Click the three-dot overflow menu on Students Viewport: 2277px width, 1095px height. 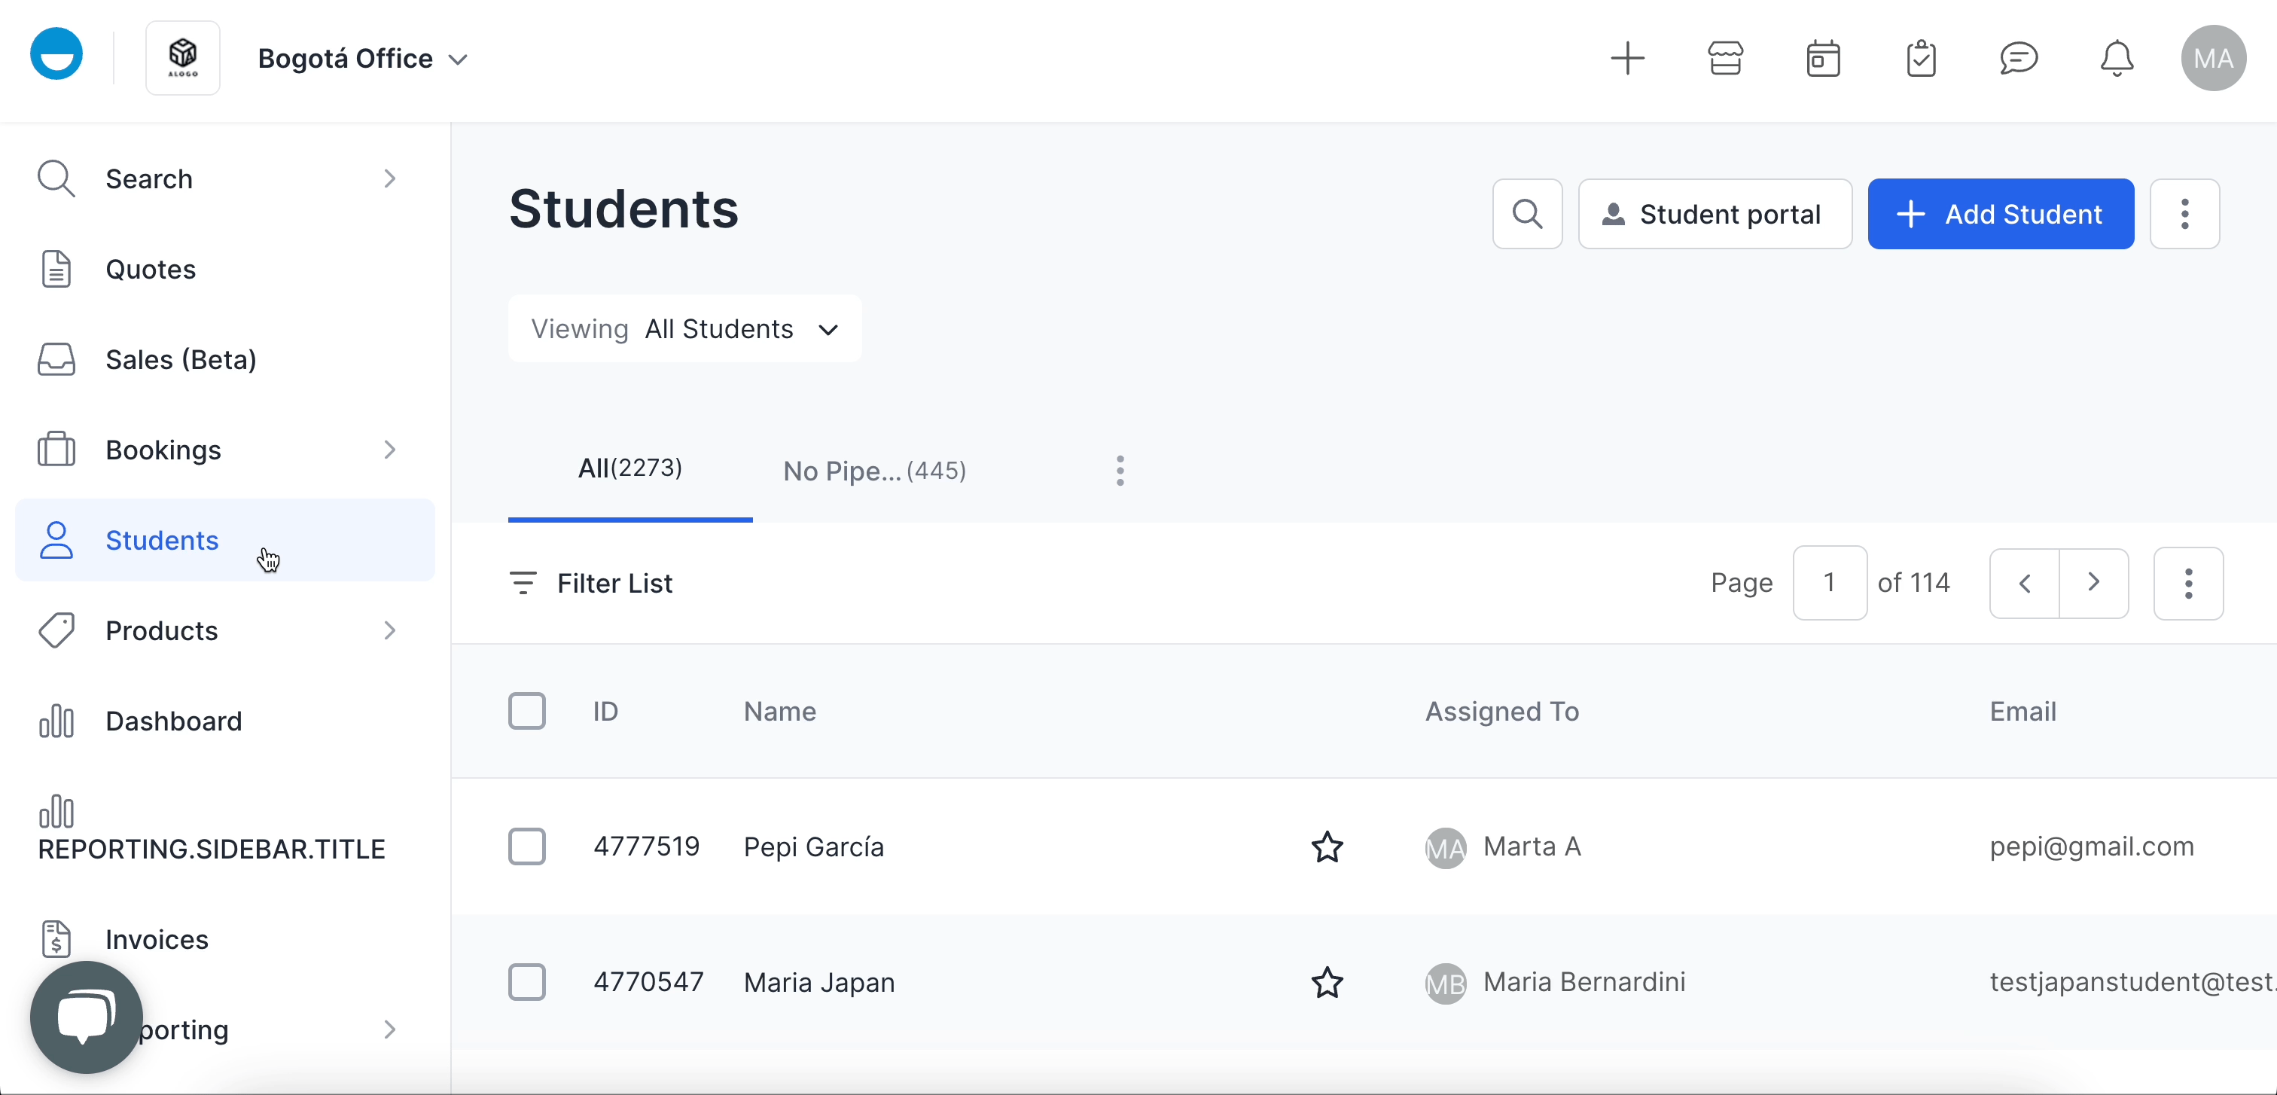(2187, 213)
